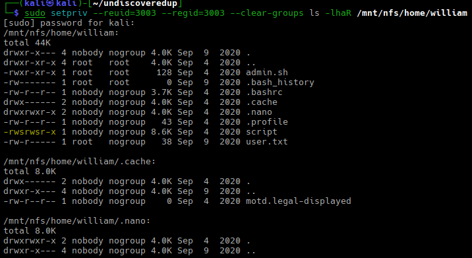Click the '~/undiscoveredup' prompt path
Viewport: 472px width, 258px height.
[135, 3]
